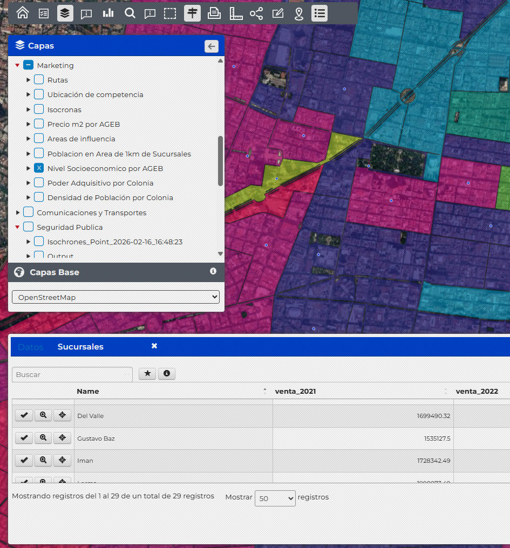Screen dimensions: 510x548
Task: Open the bar chart statistics tool
Action: pos(108,13)
